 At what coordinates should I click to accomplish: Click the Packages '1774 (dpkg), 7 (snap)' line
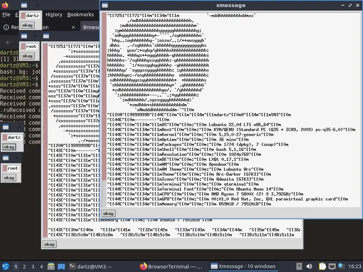click(197, 144)
